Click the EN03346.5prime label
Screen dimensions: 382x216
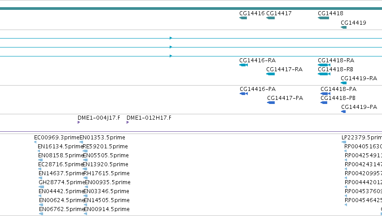(106, 191)
